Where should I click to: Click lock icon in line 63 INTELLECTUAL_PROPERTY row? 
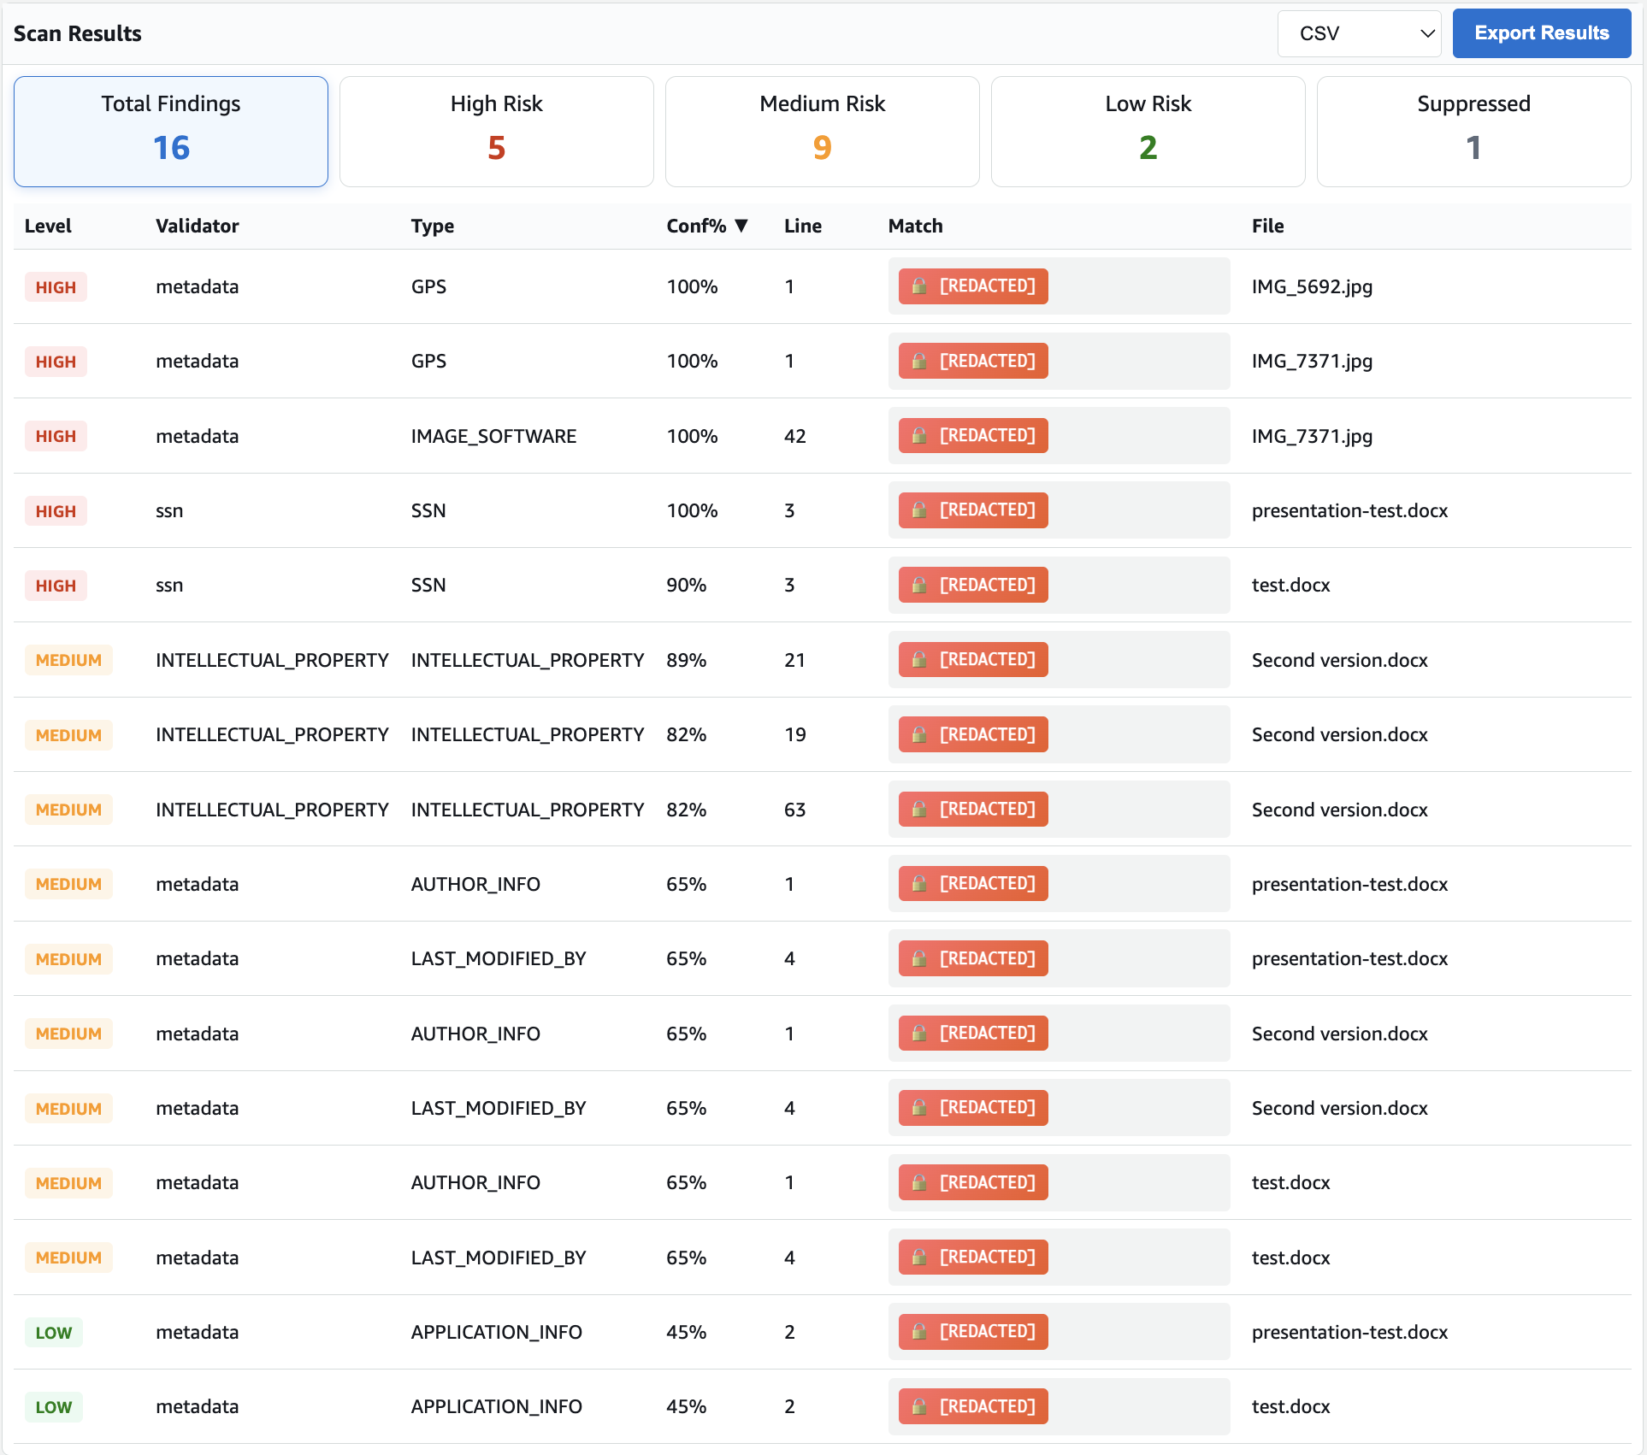[919, 810]
